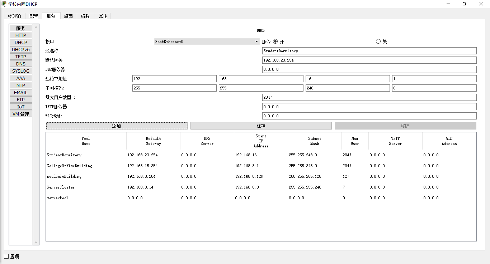
Task: Click the start IP fourth octet 1
Action: coord(434,79)
